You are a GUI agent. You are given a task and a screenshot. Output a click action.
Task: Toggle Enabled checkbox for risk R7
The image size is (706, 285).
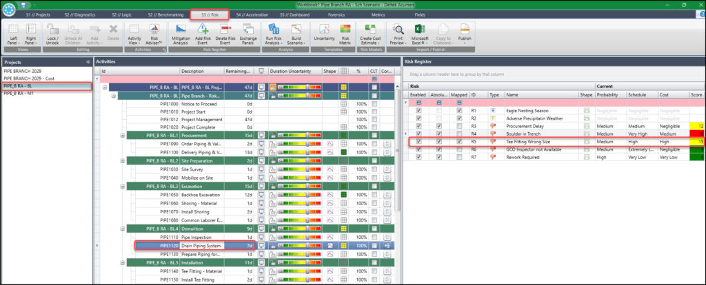click(418, 157)
